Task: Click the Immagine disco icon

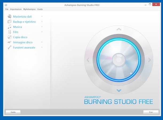Action: click(x=10, y=42)
